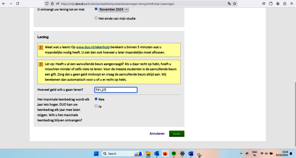This screenshot has width=296, height=158.
Task: Click the green Verder button
Action: pyautogui.click(x=177, y=134)
